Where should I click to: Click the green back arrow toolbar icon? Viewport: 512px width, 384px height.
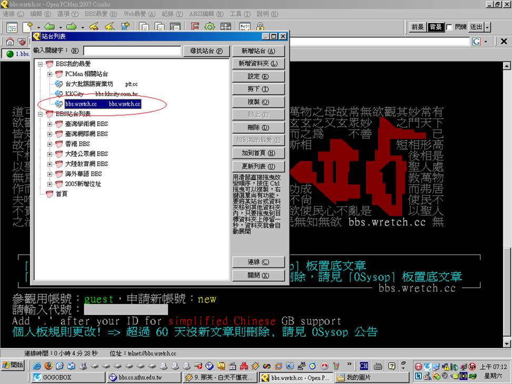click(x=50, y=27)
